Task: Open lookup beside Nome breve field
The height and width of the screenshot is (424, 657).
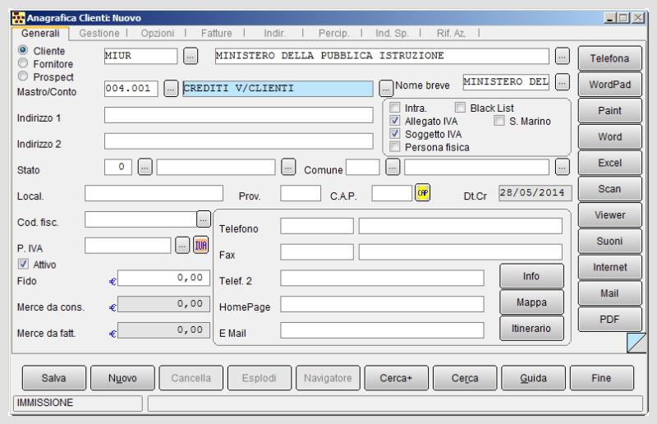Action: [x=563, y=82]
